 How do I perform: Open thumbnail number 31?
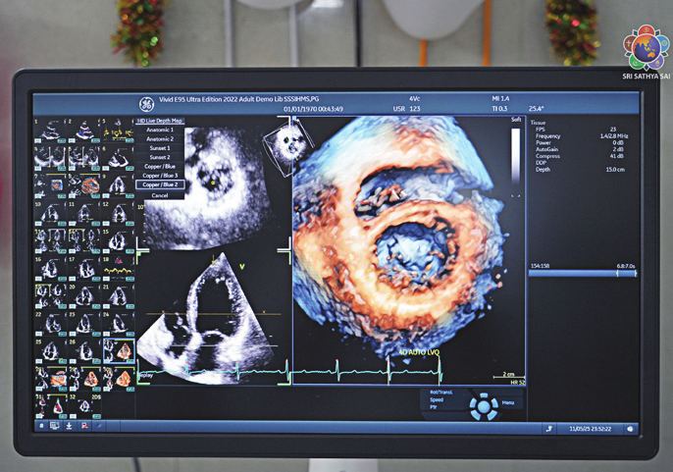pyautogui.click(x=50, y=406)
